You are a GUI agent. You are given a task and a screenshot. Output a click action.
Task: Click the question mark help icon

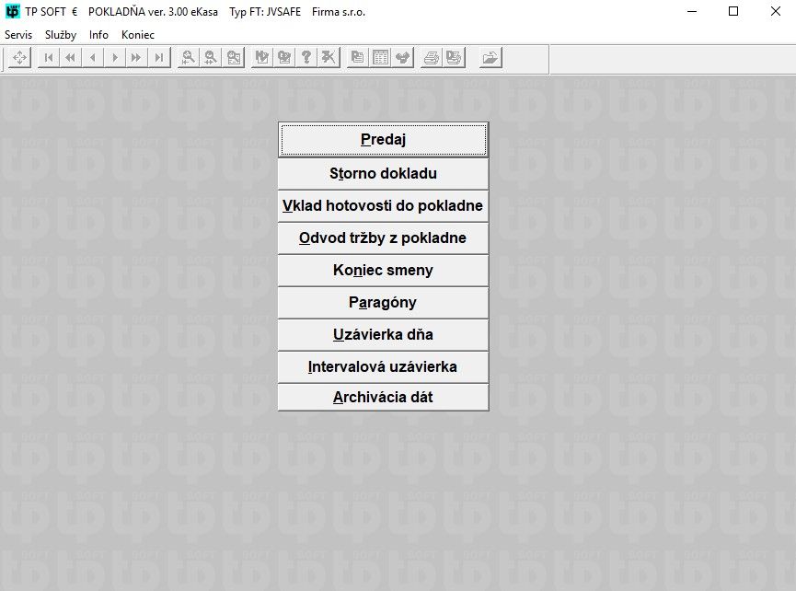[306, 57]
